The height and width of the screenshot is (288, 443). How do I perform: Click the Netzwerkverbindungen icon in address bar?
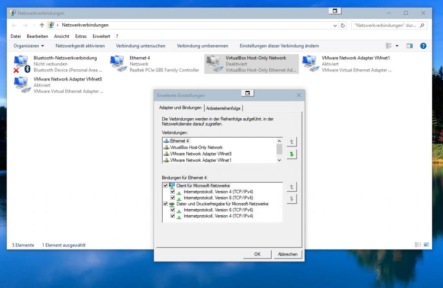click(51, 25)
